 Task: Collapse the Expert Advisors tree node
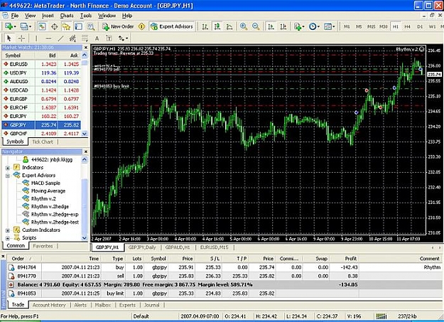click(x=8, y=176)
